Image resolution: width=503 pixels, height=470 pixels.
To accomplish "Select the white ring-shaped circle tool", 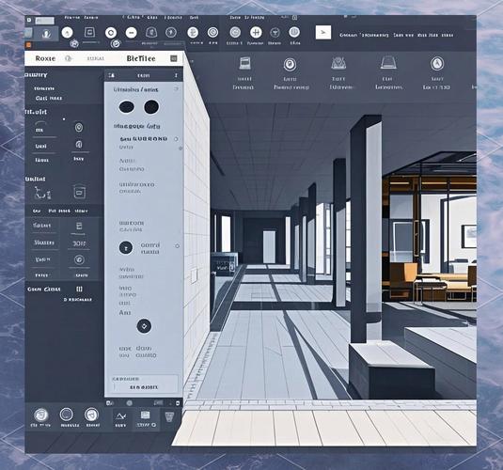I will click(x=111, y=33).
